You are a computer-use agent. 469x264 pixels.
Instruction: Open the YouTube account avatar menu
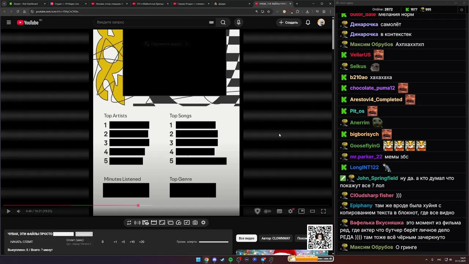coord(321,22)
